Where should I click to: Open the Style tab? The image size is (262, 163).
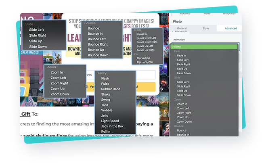click(205, 29)
